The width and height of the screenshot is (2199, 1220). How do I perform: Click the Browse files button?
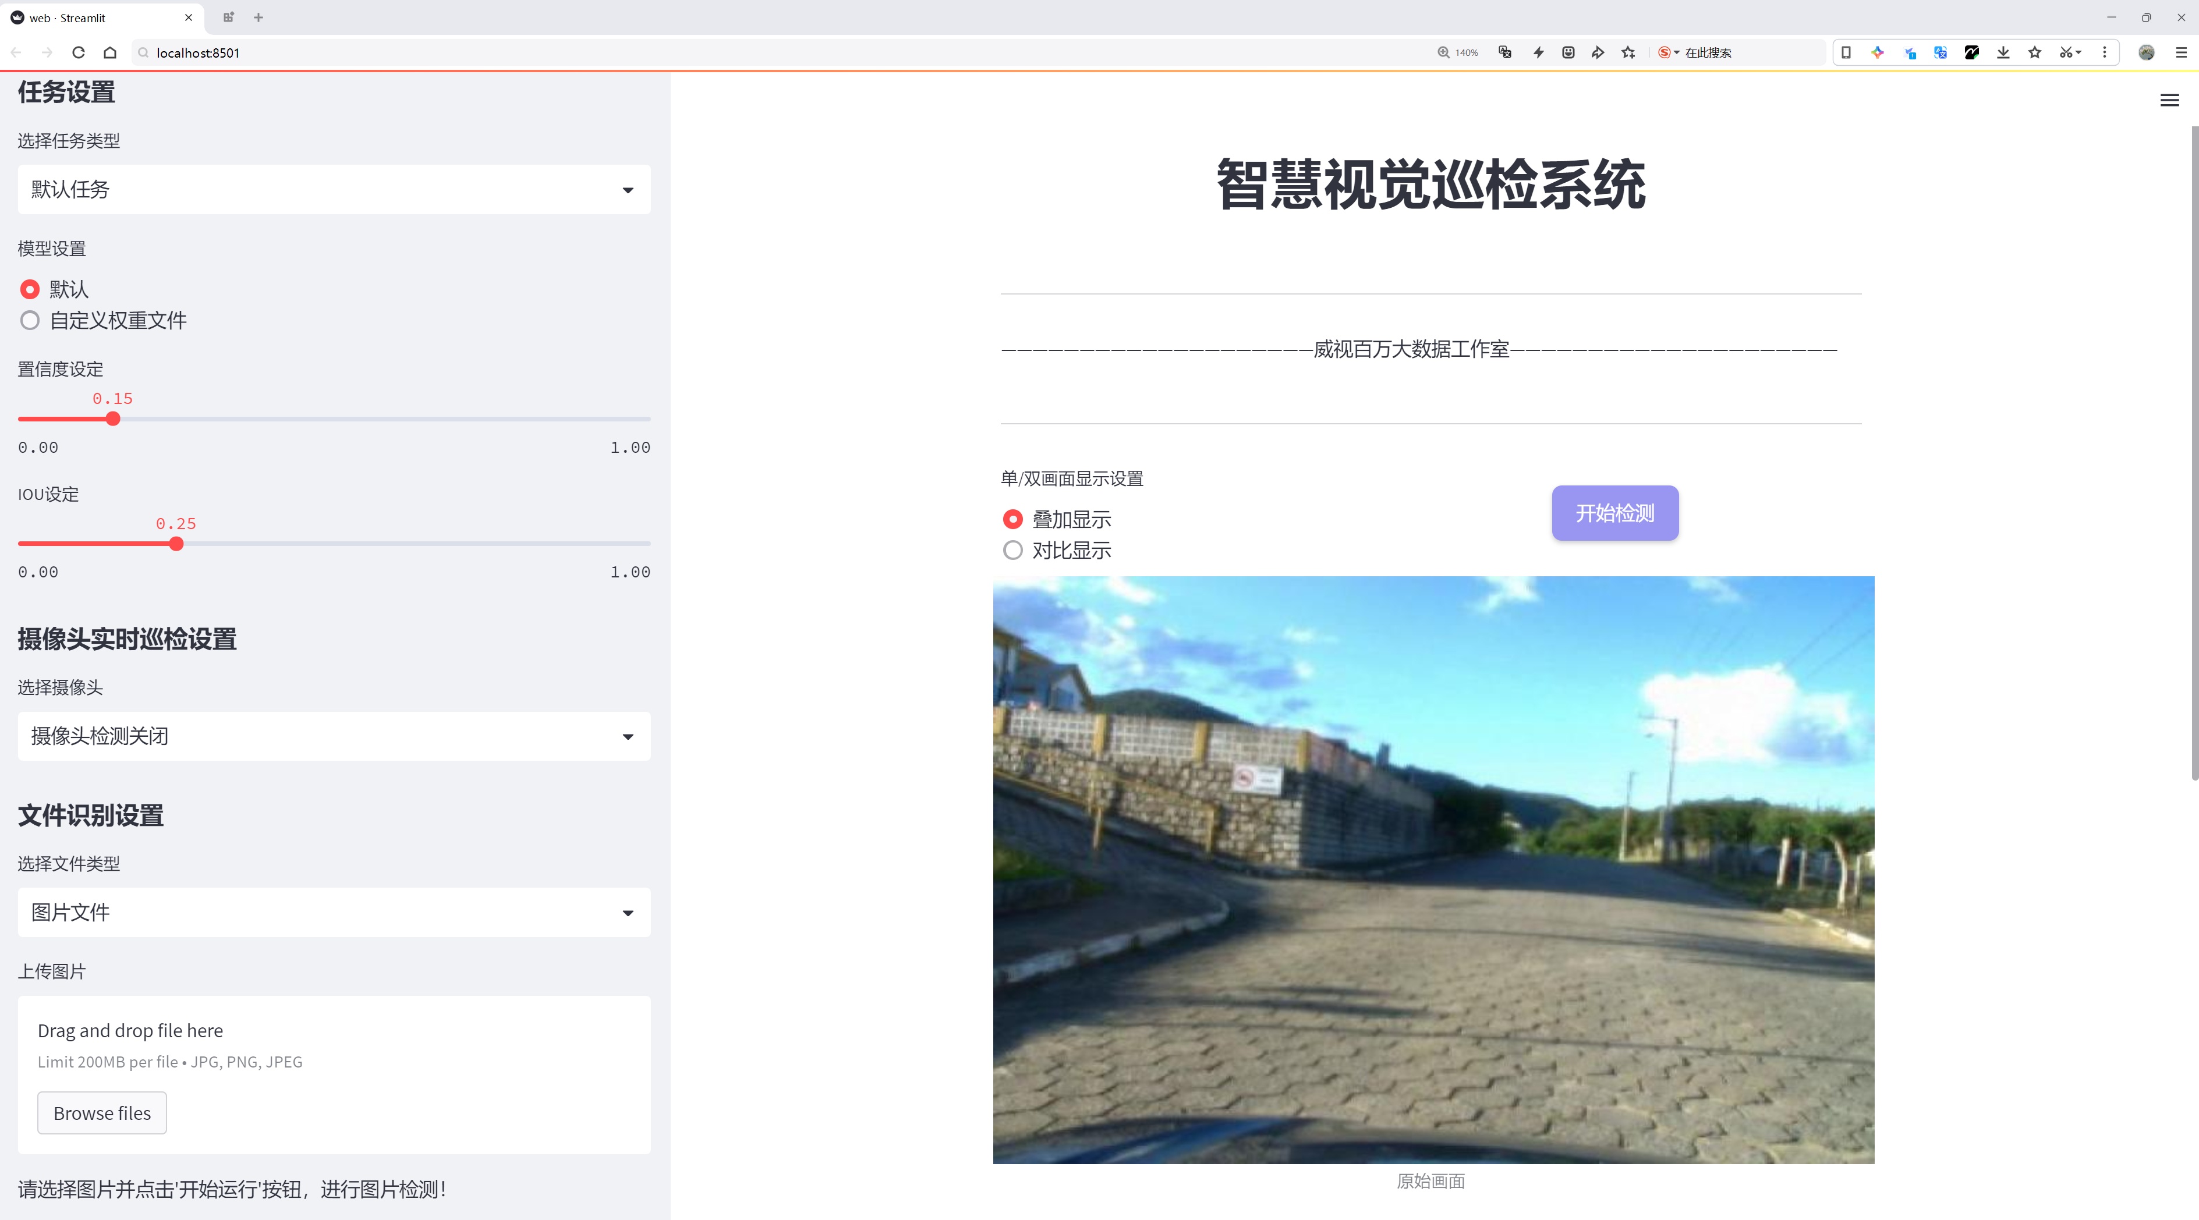coord(101,1113)
